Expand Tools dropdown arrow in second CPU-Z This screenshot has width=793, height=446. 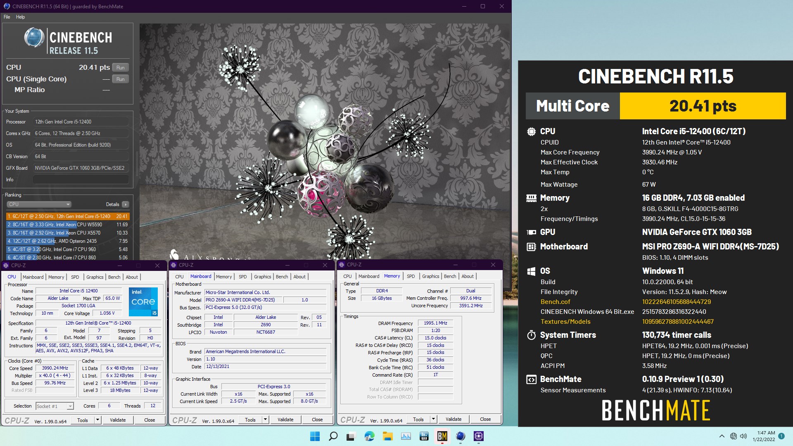pos(266,420)
